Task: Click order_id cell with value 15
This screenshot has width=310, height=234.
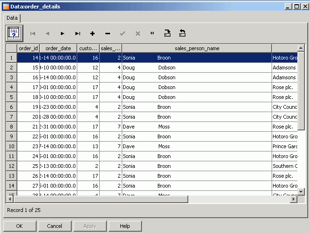Action: click(28, 68)
